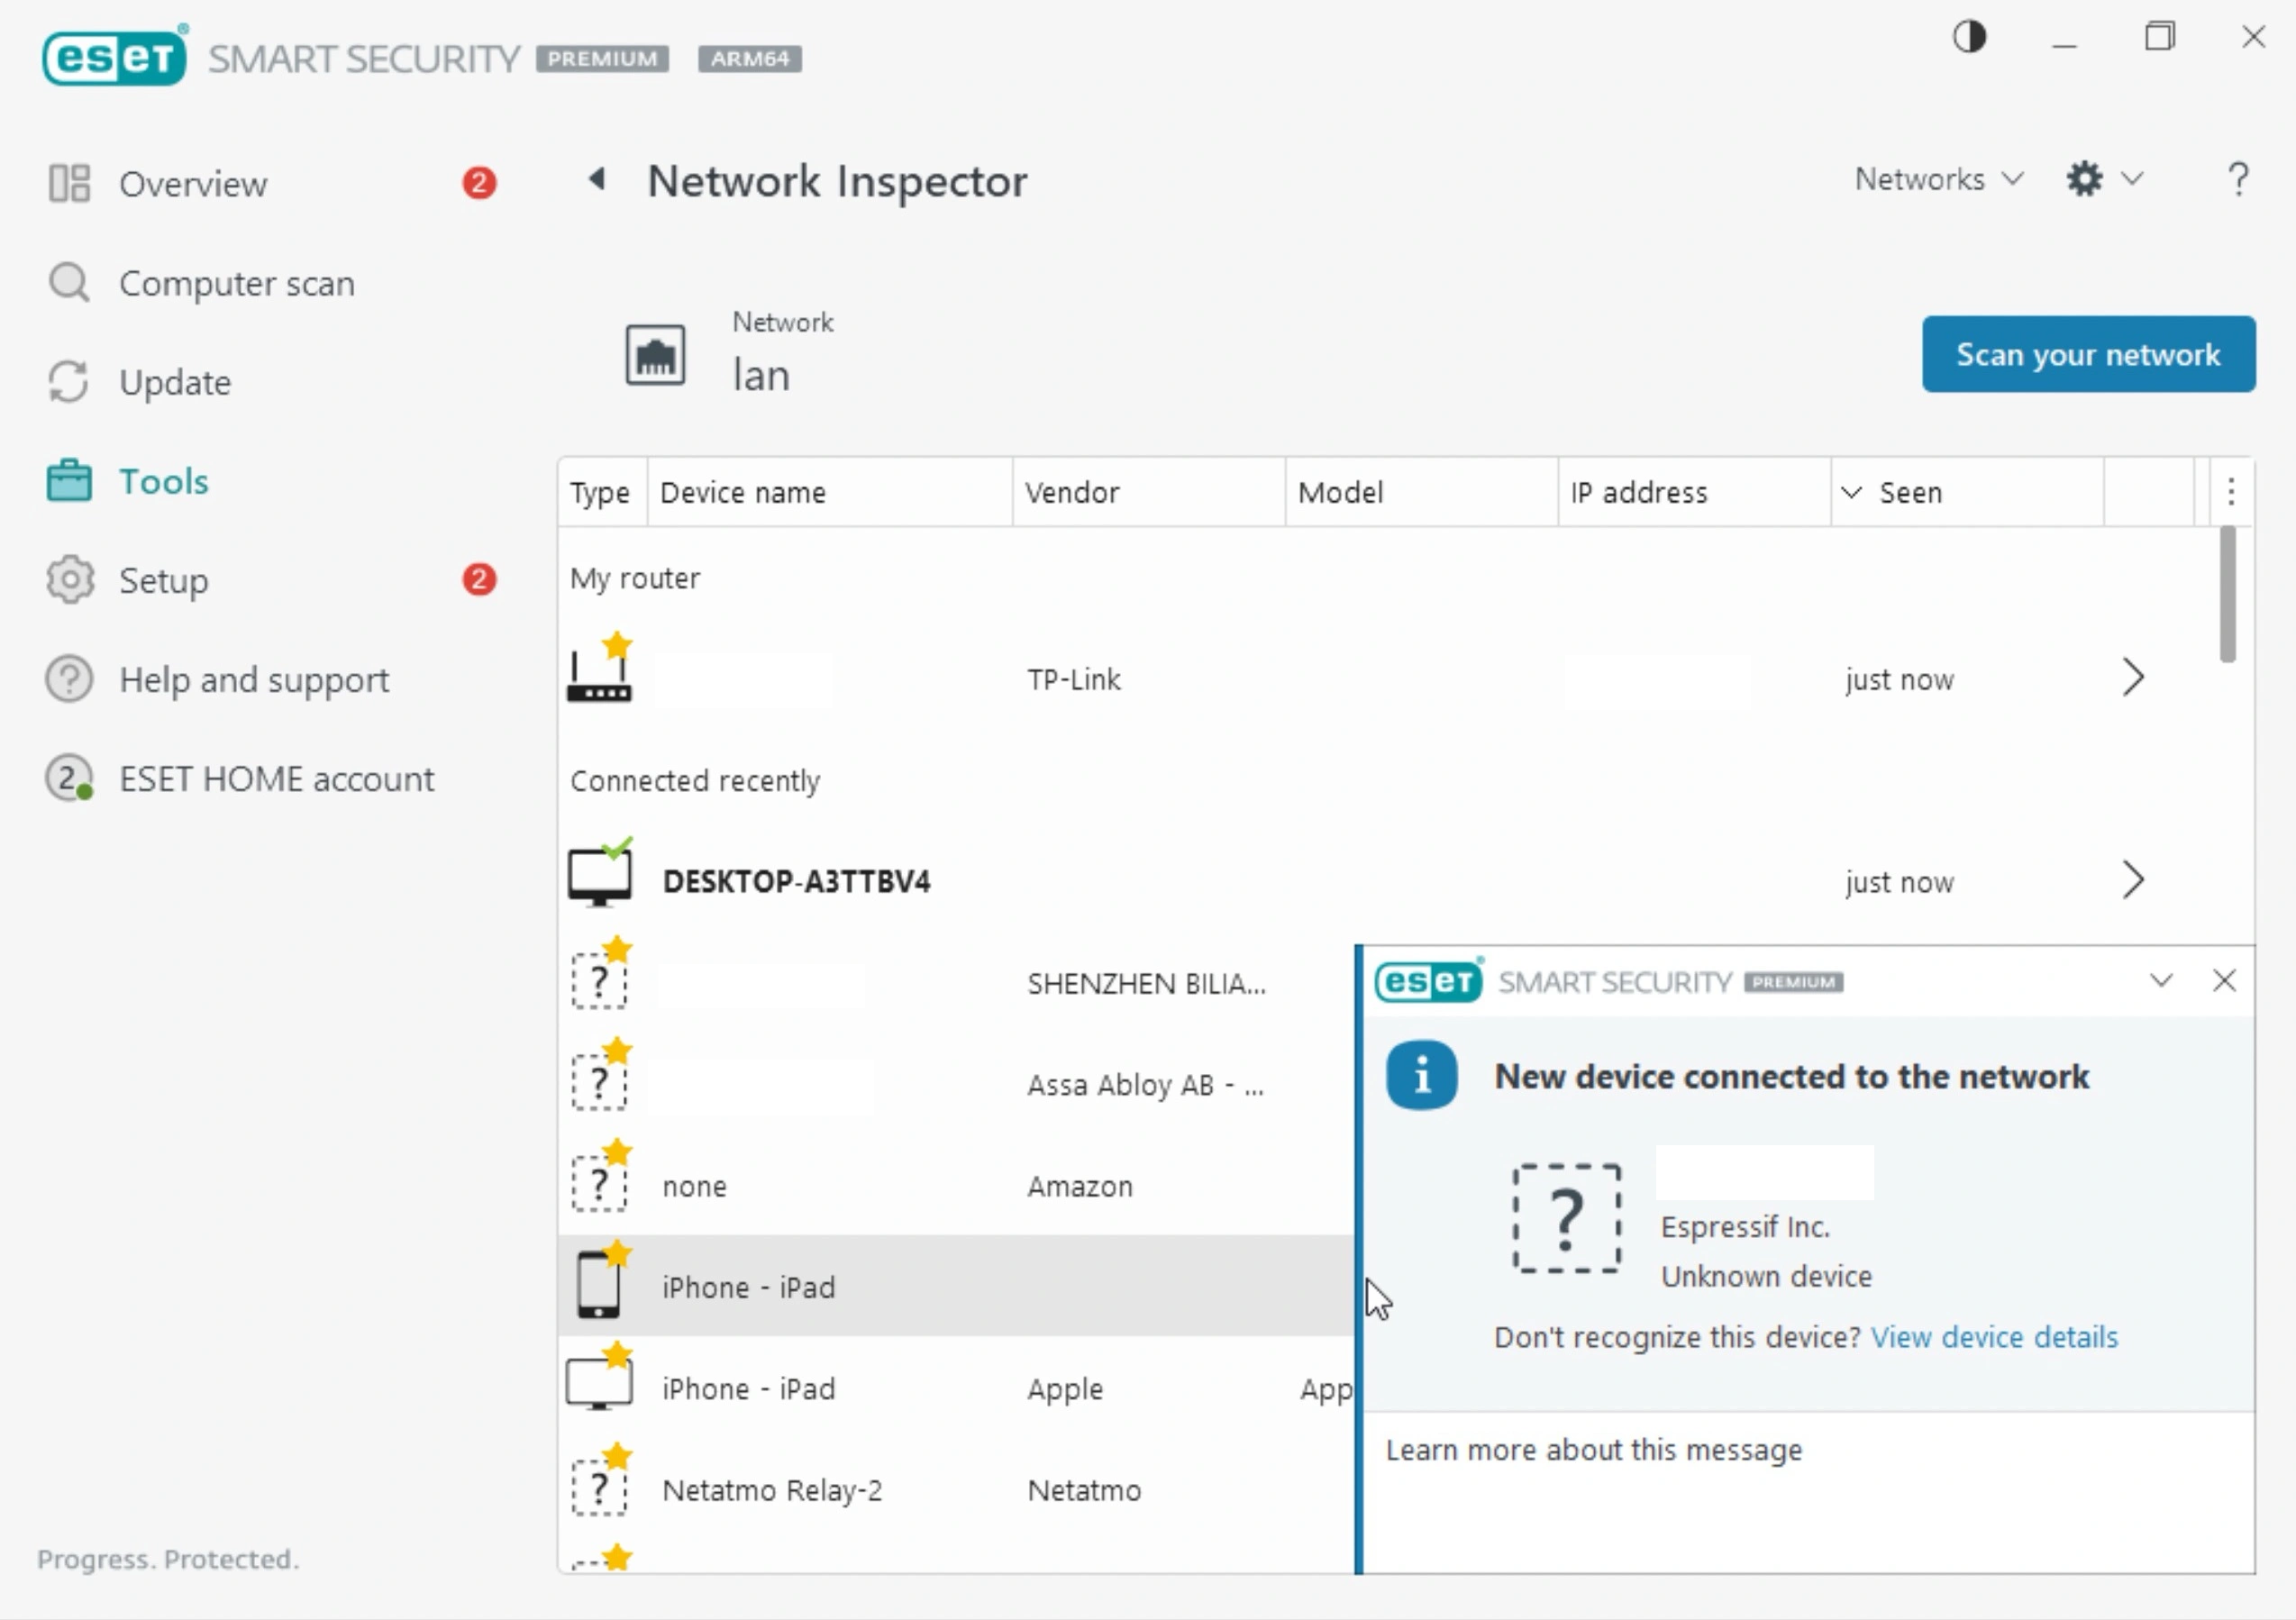Click the ESET HOME account avatar icon

(69, 778)
